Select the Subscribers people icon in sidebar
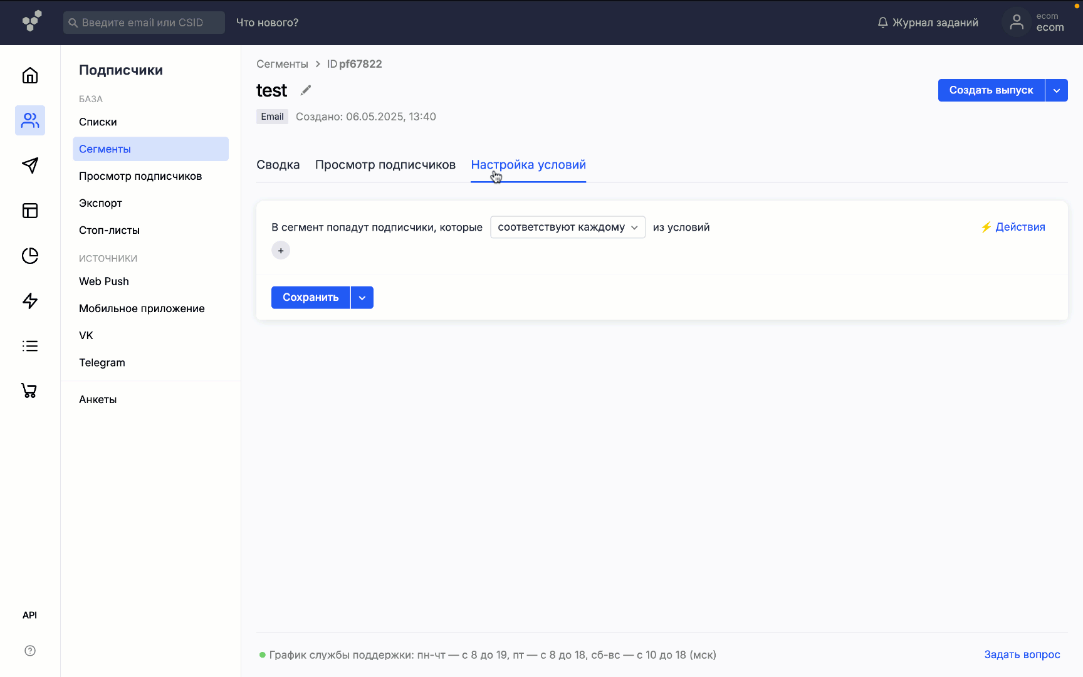1083x677 pixels. pyautogui.click(x=29, y=120)
